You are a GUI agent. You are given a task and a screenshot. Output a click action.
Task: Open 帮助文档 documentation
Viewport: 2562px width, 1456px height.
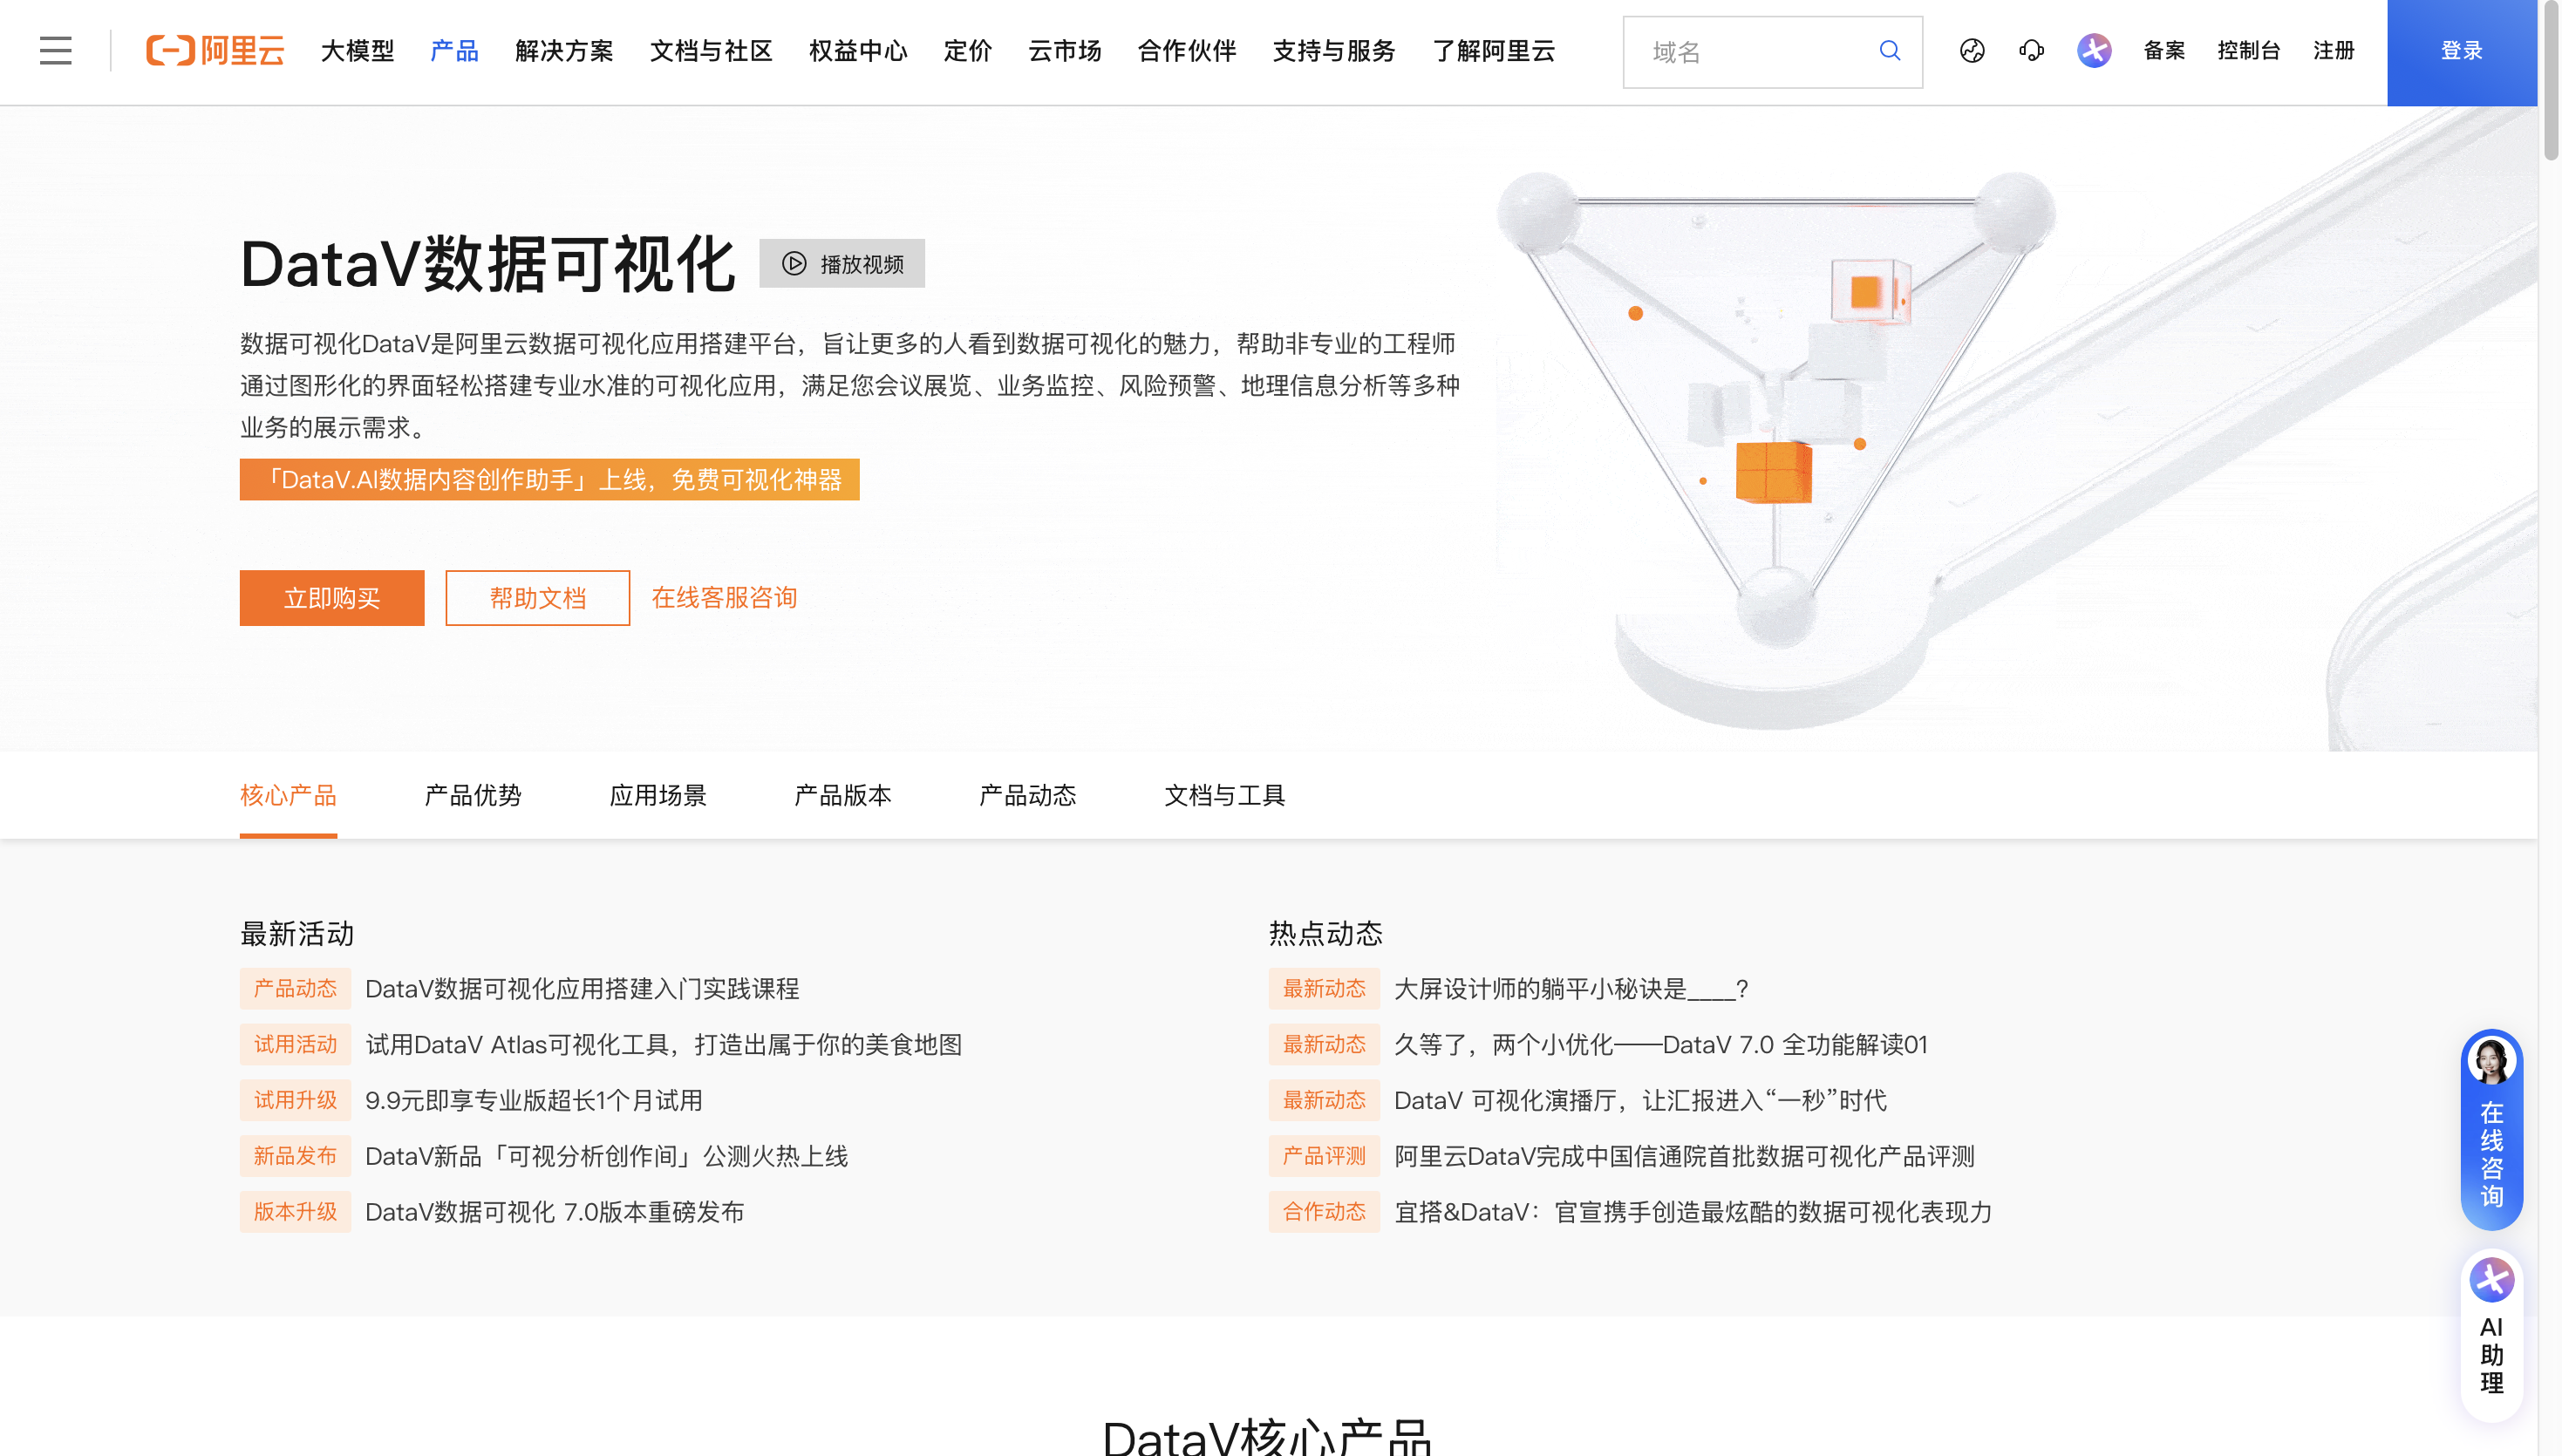[x=537, y=597]
